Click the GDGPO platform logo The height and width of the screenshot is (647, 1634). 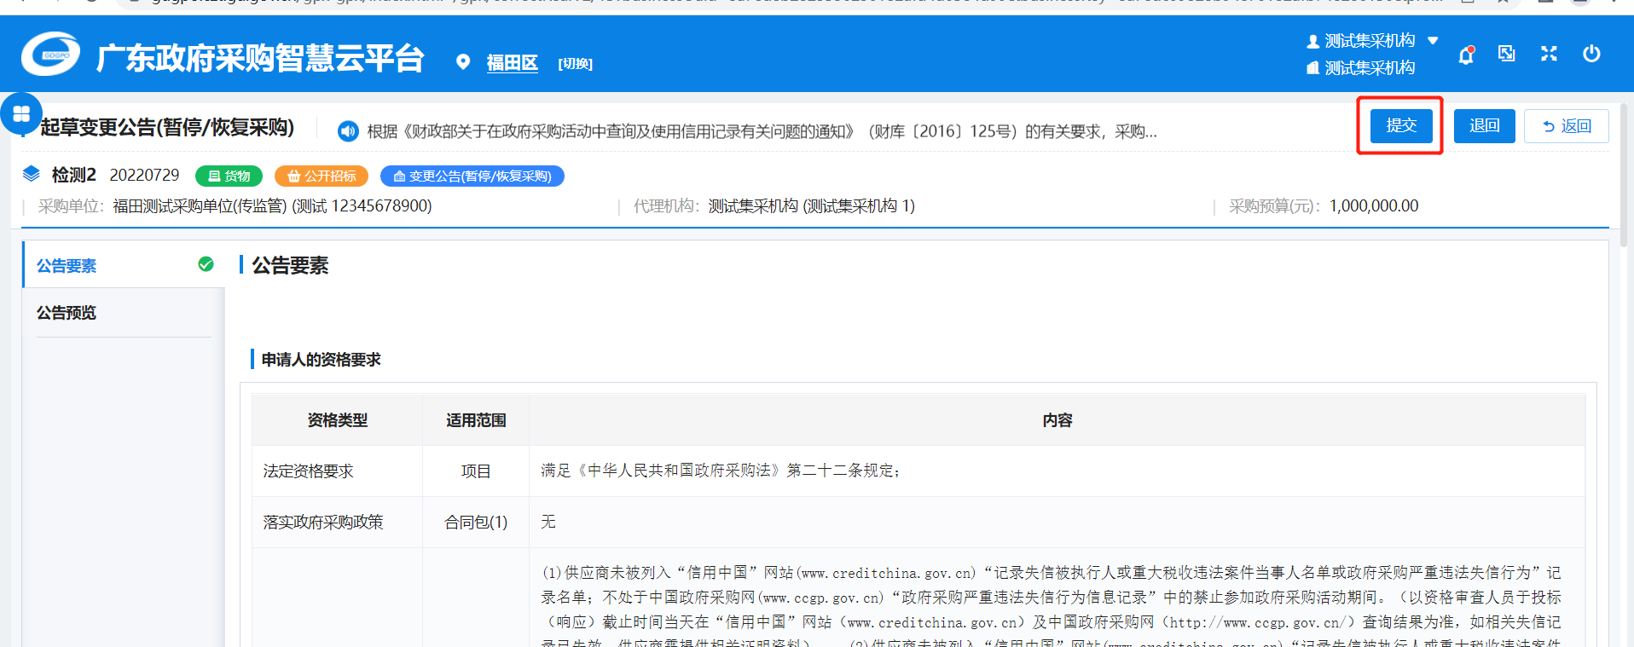click(x=50, y=55)
